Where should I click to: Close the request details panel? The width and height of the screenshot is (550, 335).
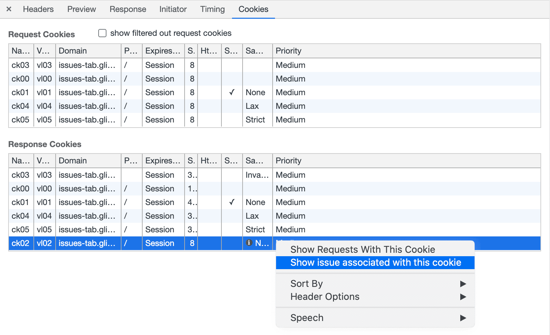click(9, 9)
